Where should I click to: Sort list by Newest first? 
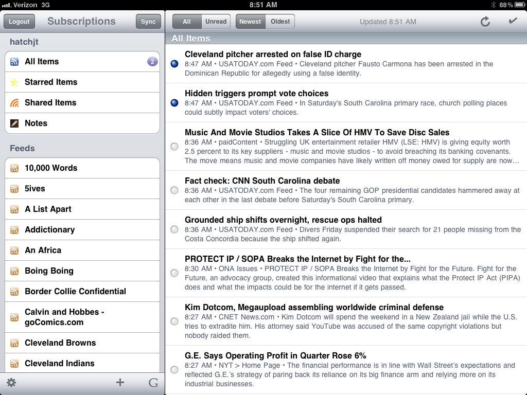pyautogui.click(x=251, y=22)
